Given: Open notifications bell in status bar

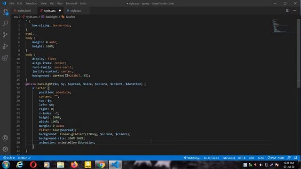Looking at the screenshot, I should (x=296, y=158).
